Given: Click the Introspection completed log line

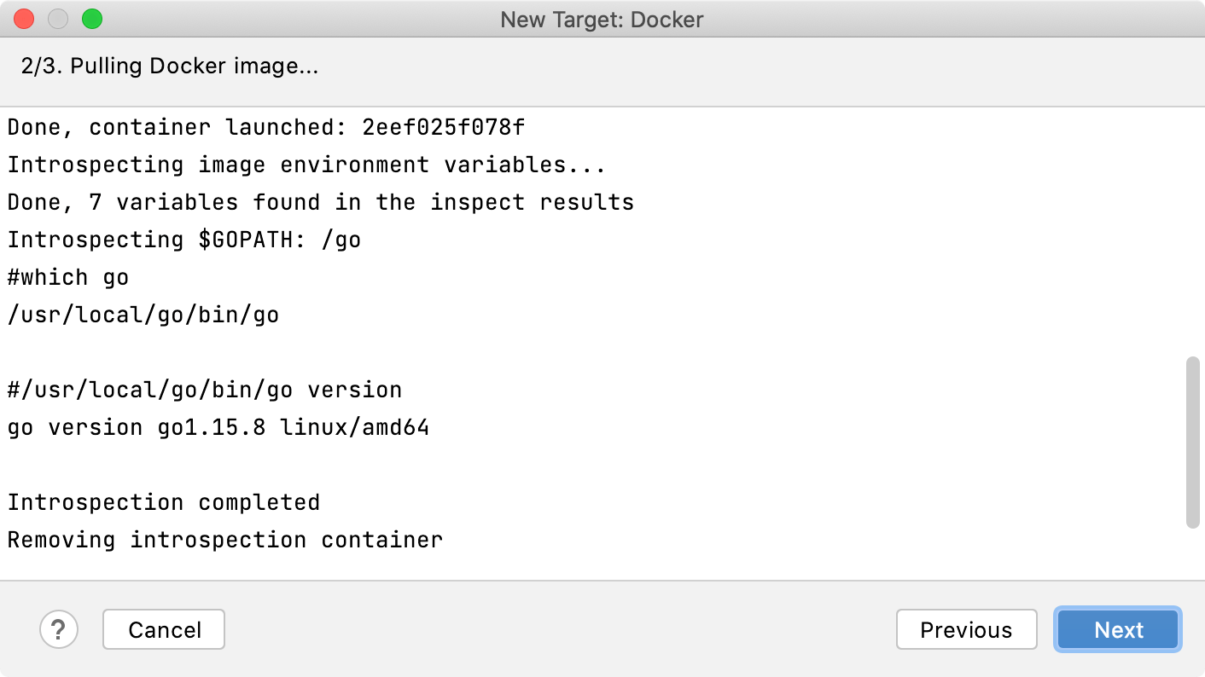Looking at the screenshot, I should pos(162,501).
